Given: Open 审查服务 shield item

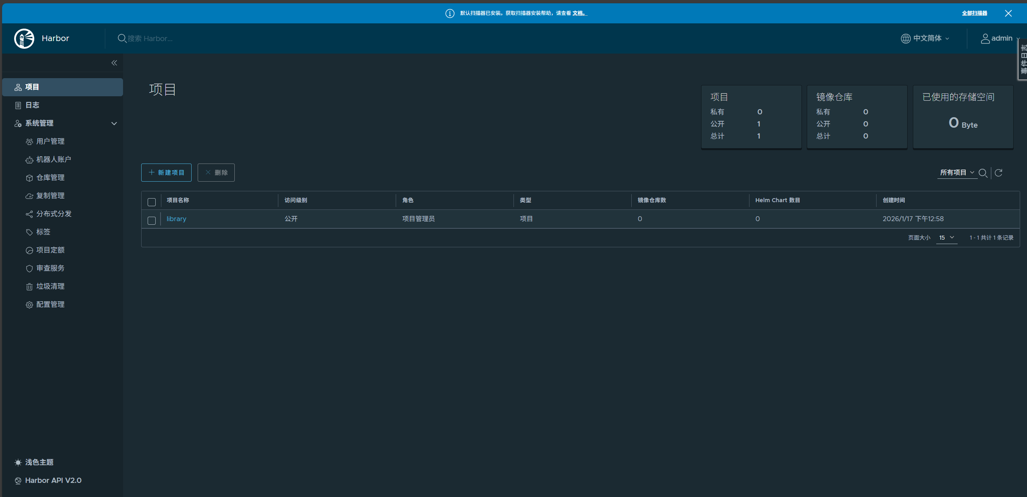Looking at the screenshot, I should point(50,268).
